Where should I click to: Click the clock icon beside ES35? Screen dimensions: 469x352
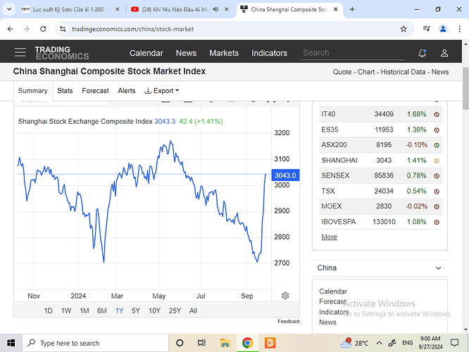pos(437,130)
